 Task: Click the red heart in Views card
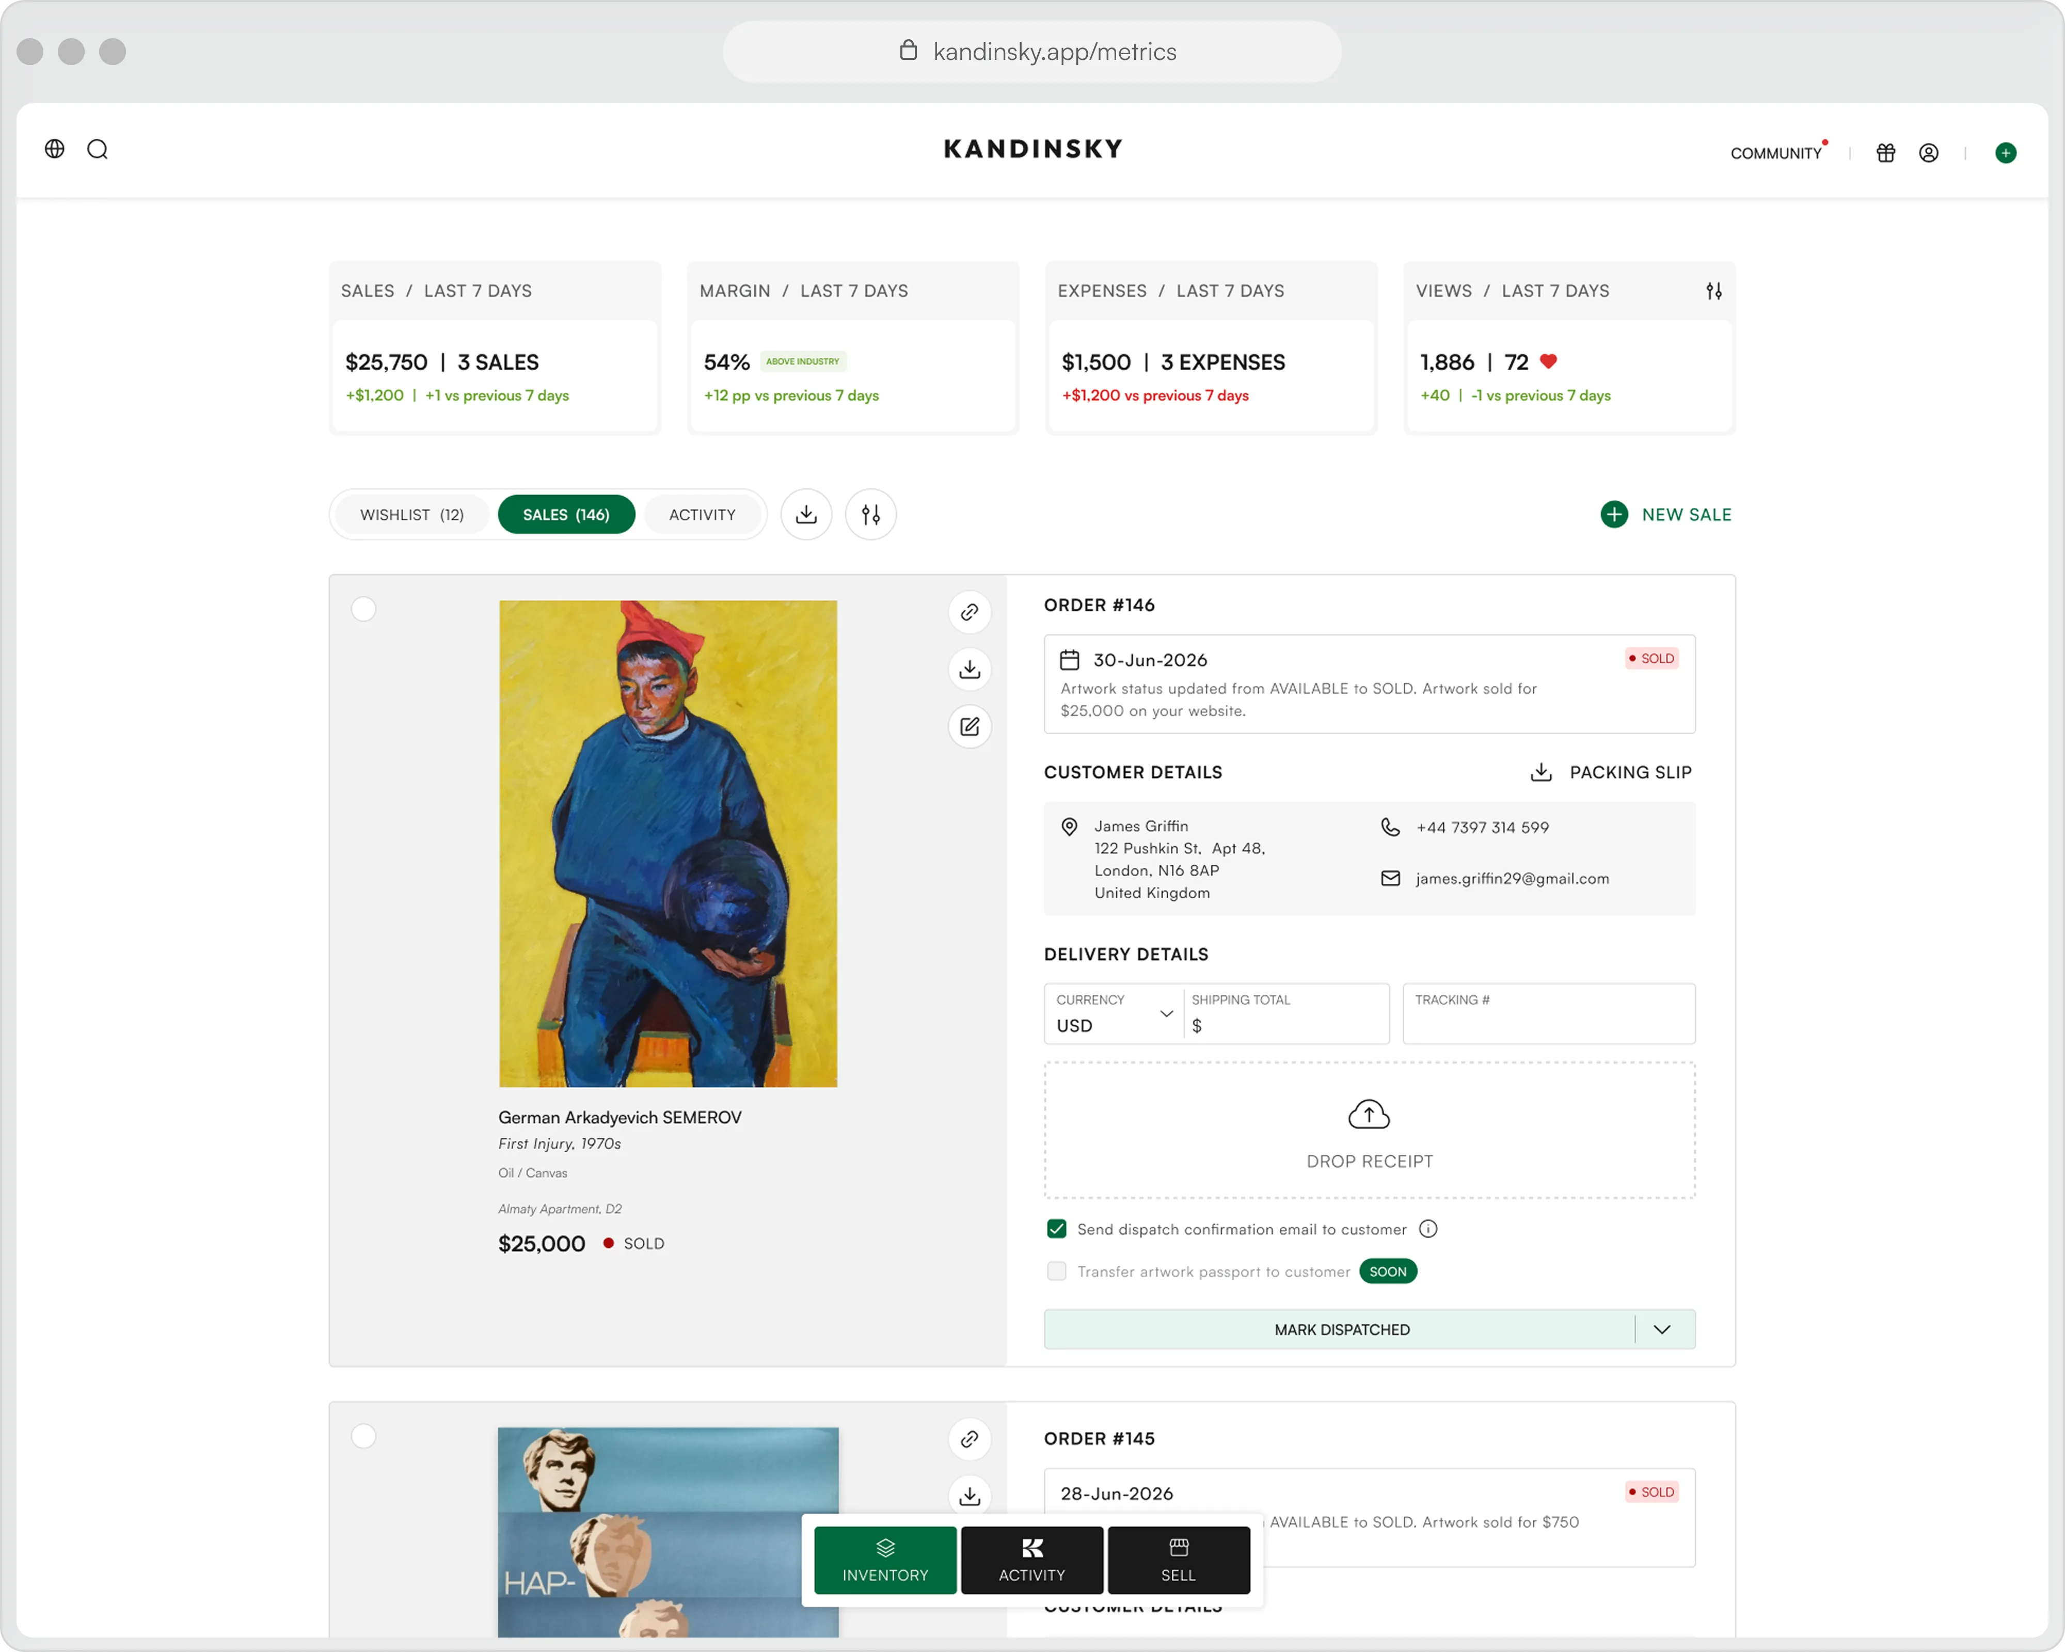(1548, 361)
